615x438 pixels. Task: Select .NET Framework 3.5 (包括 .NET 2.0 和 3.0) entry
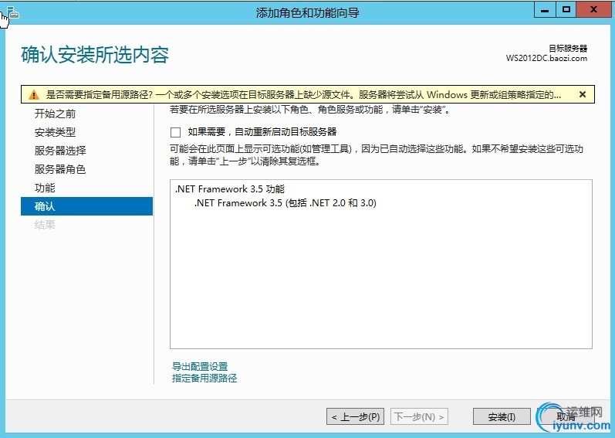click(x=286, y=203)
